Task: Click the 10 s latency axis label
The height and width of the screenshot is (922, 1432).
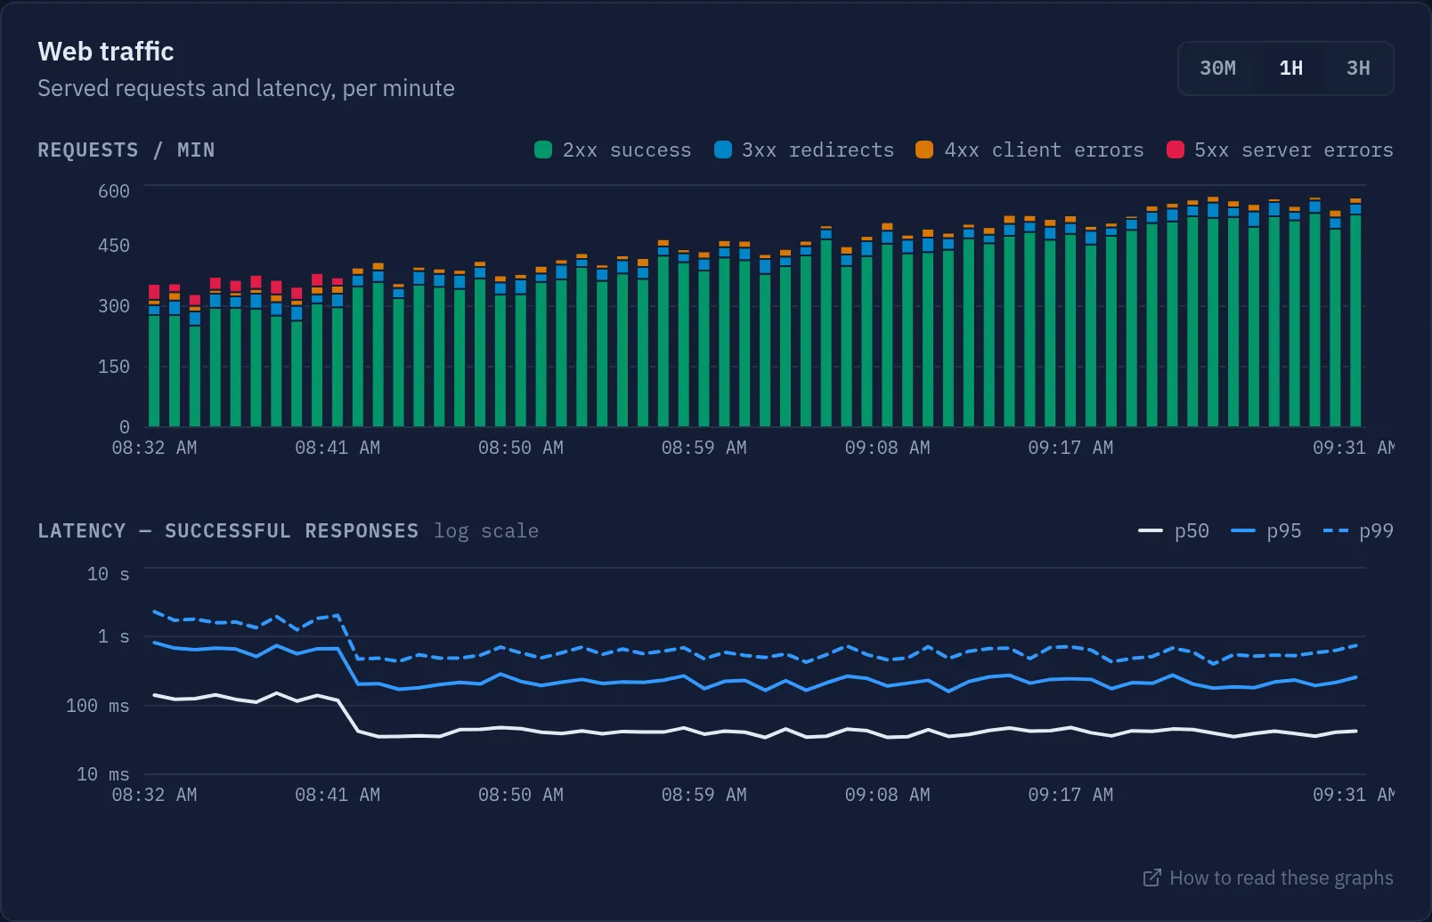Action: 109,574
